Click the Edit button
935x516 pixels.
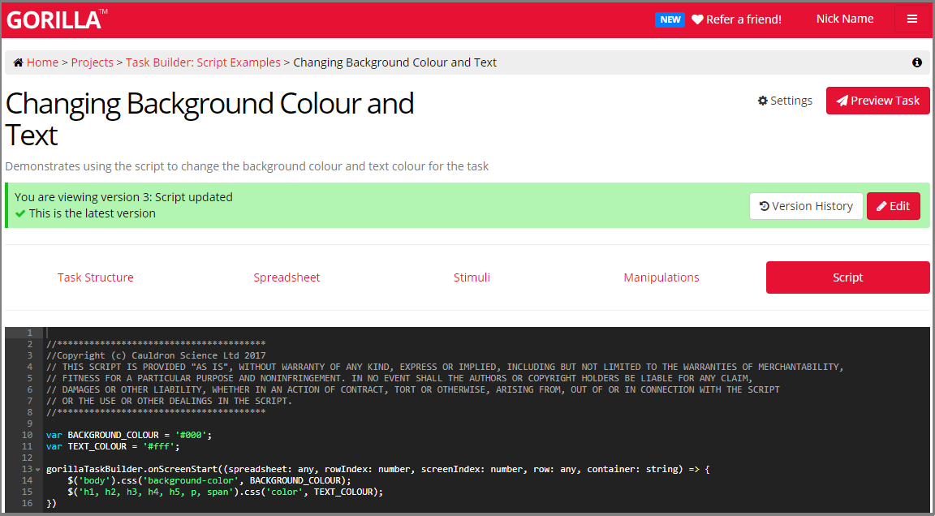point(893,206)
